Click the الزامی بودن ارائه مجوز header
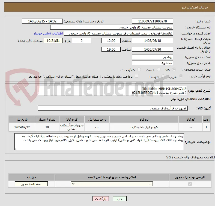Image resolution: width=215 pixels, height=206 pixels. 190,177
